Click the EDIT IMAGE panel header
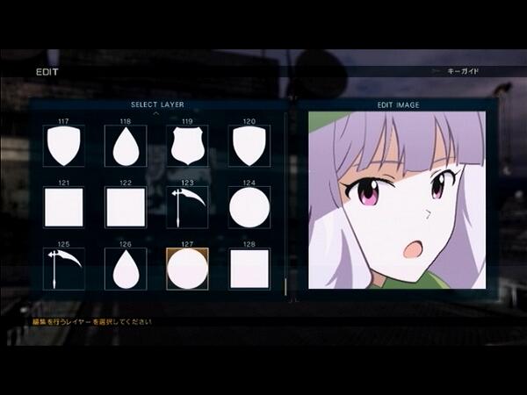This screenshot has width=527, height=395. click(x=398, y=105)
